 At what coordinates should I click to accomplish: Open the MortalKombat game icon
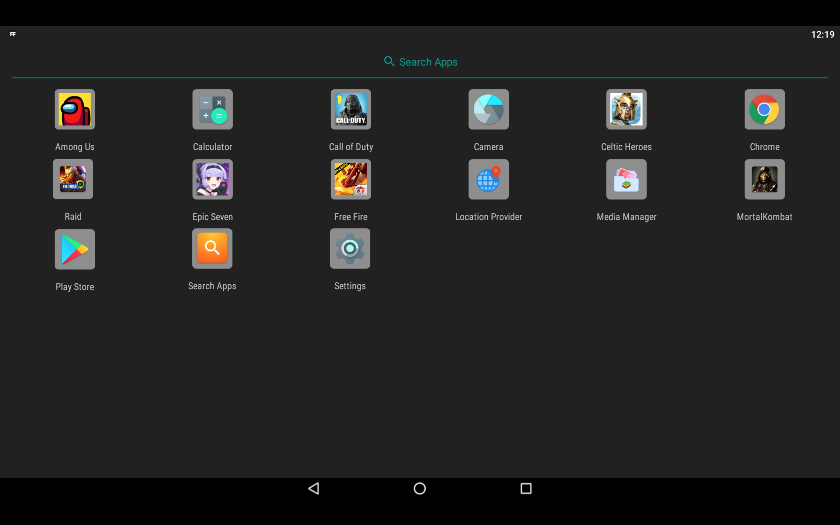click(764, 179)
